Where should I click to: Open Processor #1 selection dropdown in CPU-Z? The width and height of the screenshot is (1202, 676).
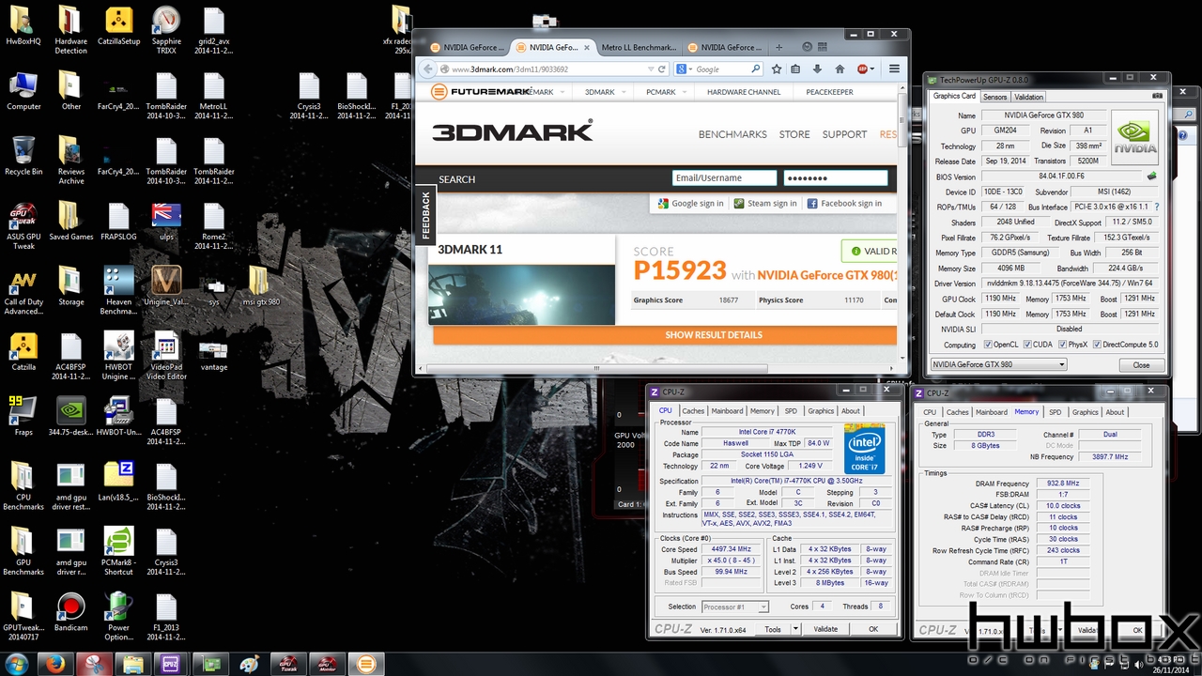coord(735,607)
